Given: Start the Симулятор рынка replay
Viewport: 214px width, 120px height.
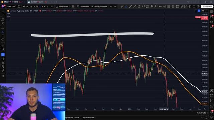Looking at the screenshot, I should coord(99,6).
